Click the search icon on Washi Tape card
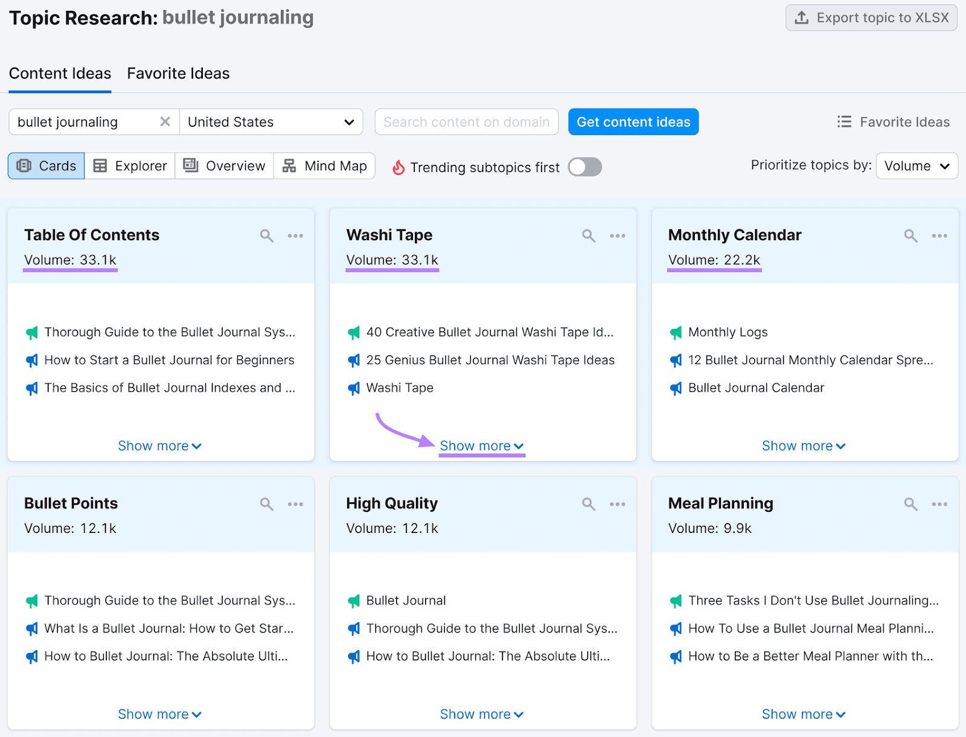This screenshot has height=737, width=966. tap(589, 236)
